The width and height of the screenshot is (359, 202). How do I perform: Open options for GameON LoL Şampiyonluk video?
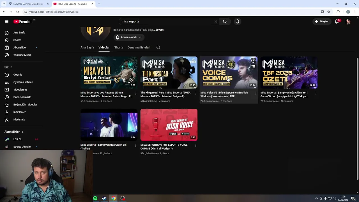point(316,93)
